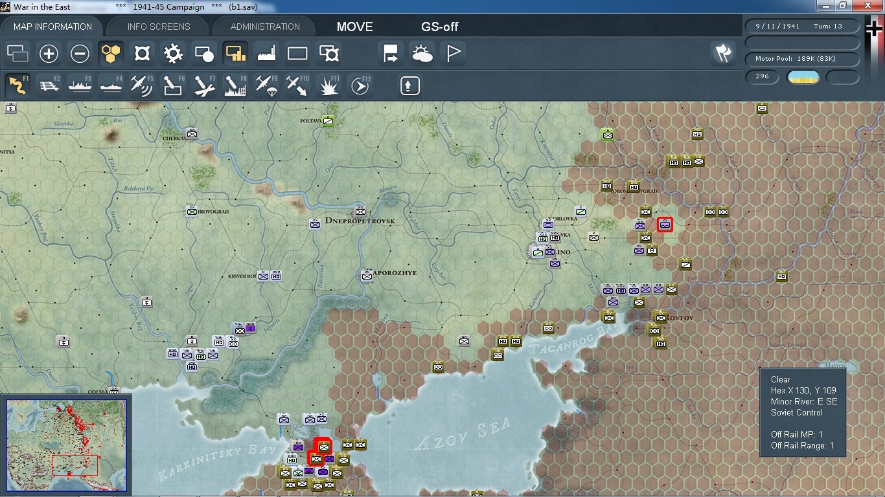Open the INFO SCREENS tab
Image resolution: width=885 pixels, height=497 pixels.
click(159, 27)
